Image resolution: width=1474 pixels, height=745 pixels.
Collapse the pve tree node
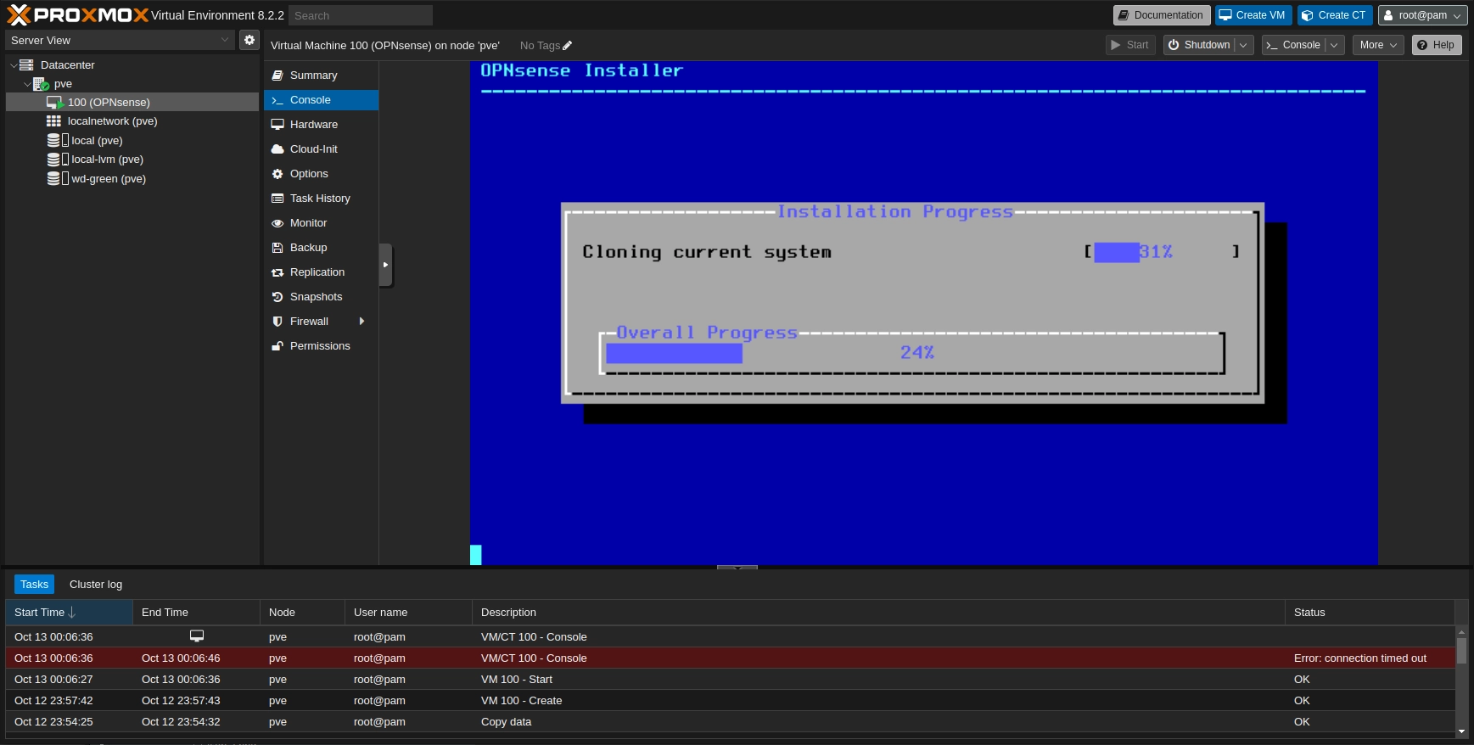27,84
